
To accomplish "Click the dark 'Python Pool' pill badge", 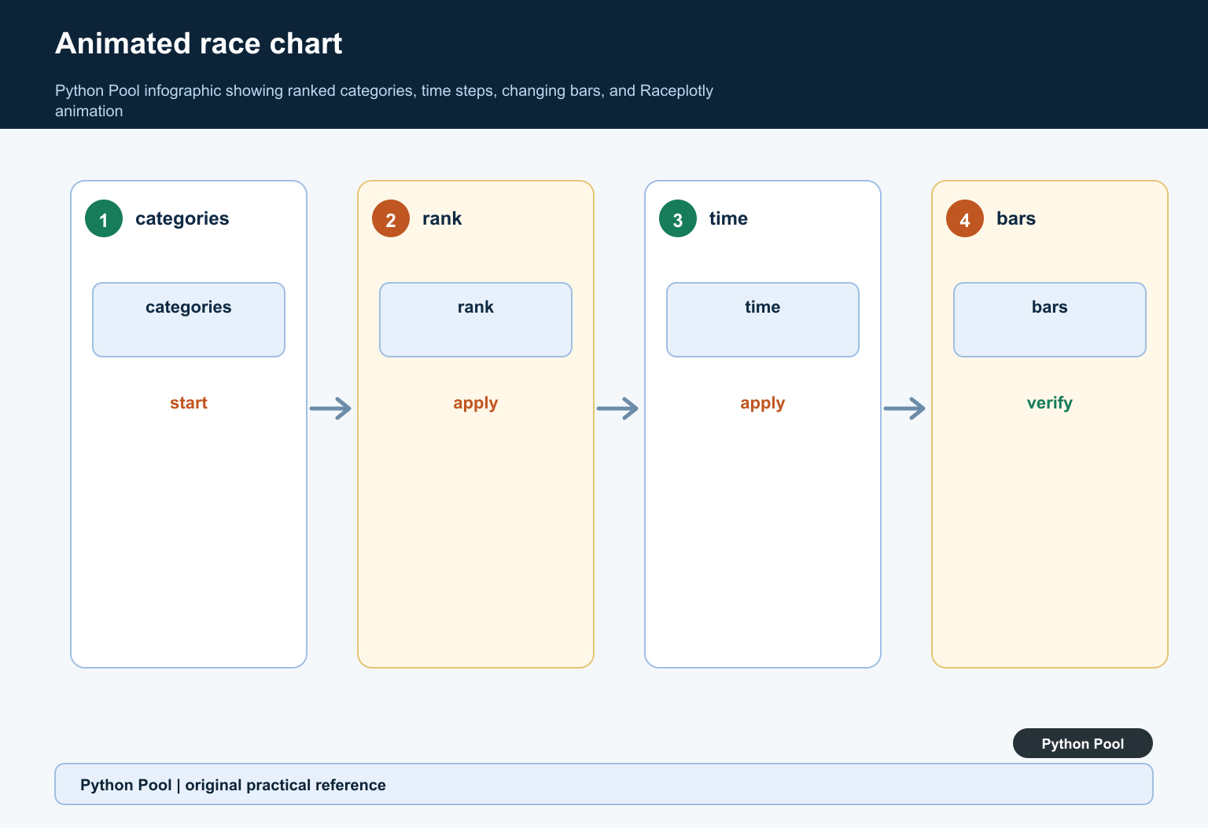I will tap(1083, 743).
